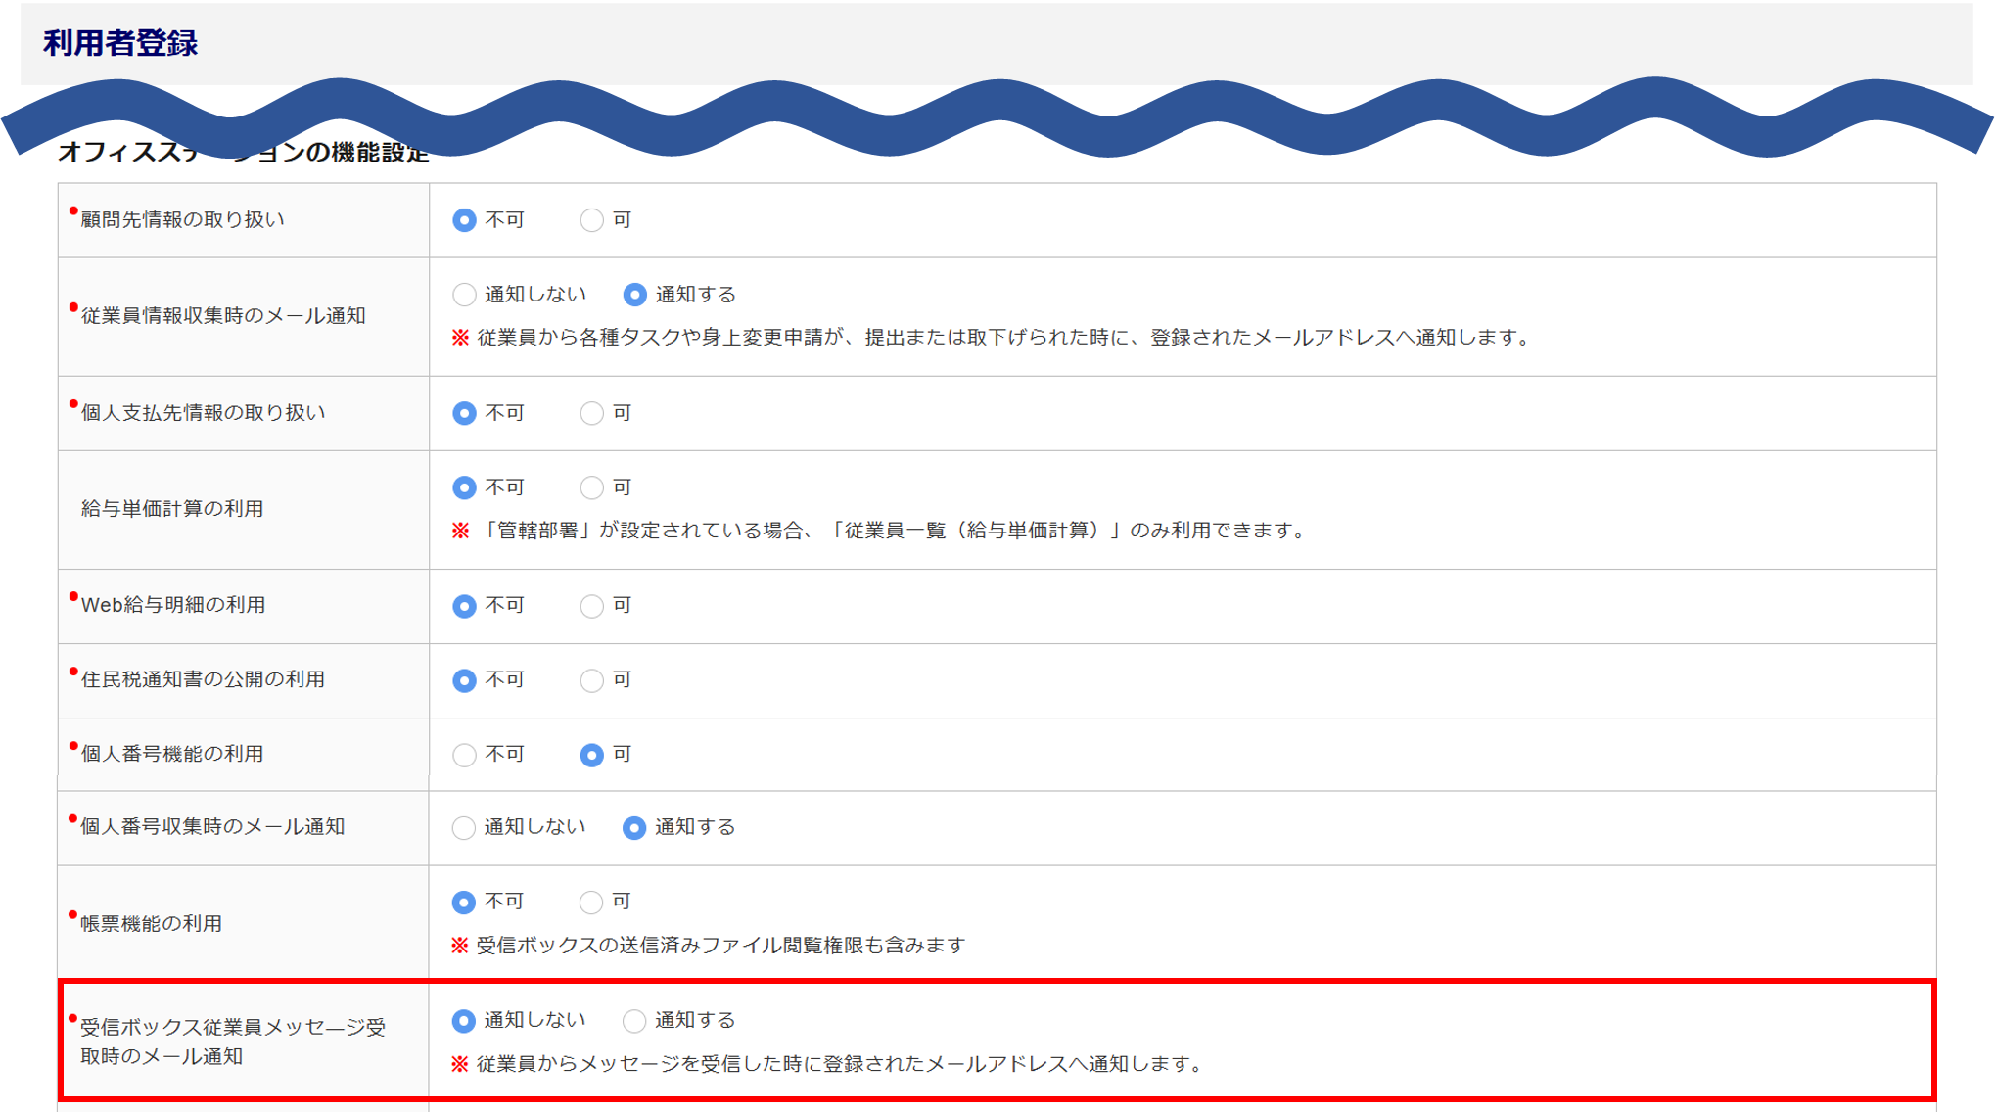The width and height of the screenshot is (1995, 1112).
Task: Allow 住民税通知書の公開の利用 with 可
Action: click(x=591, y=680)
